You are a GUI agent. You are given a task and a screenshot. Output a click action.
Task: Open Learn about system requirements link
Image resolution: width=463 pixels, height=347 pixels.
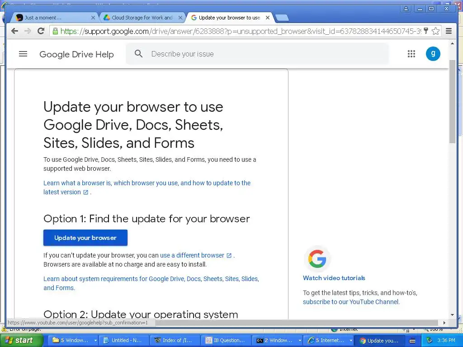151,283
